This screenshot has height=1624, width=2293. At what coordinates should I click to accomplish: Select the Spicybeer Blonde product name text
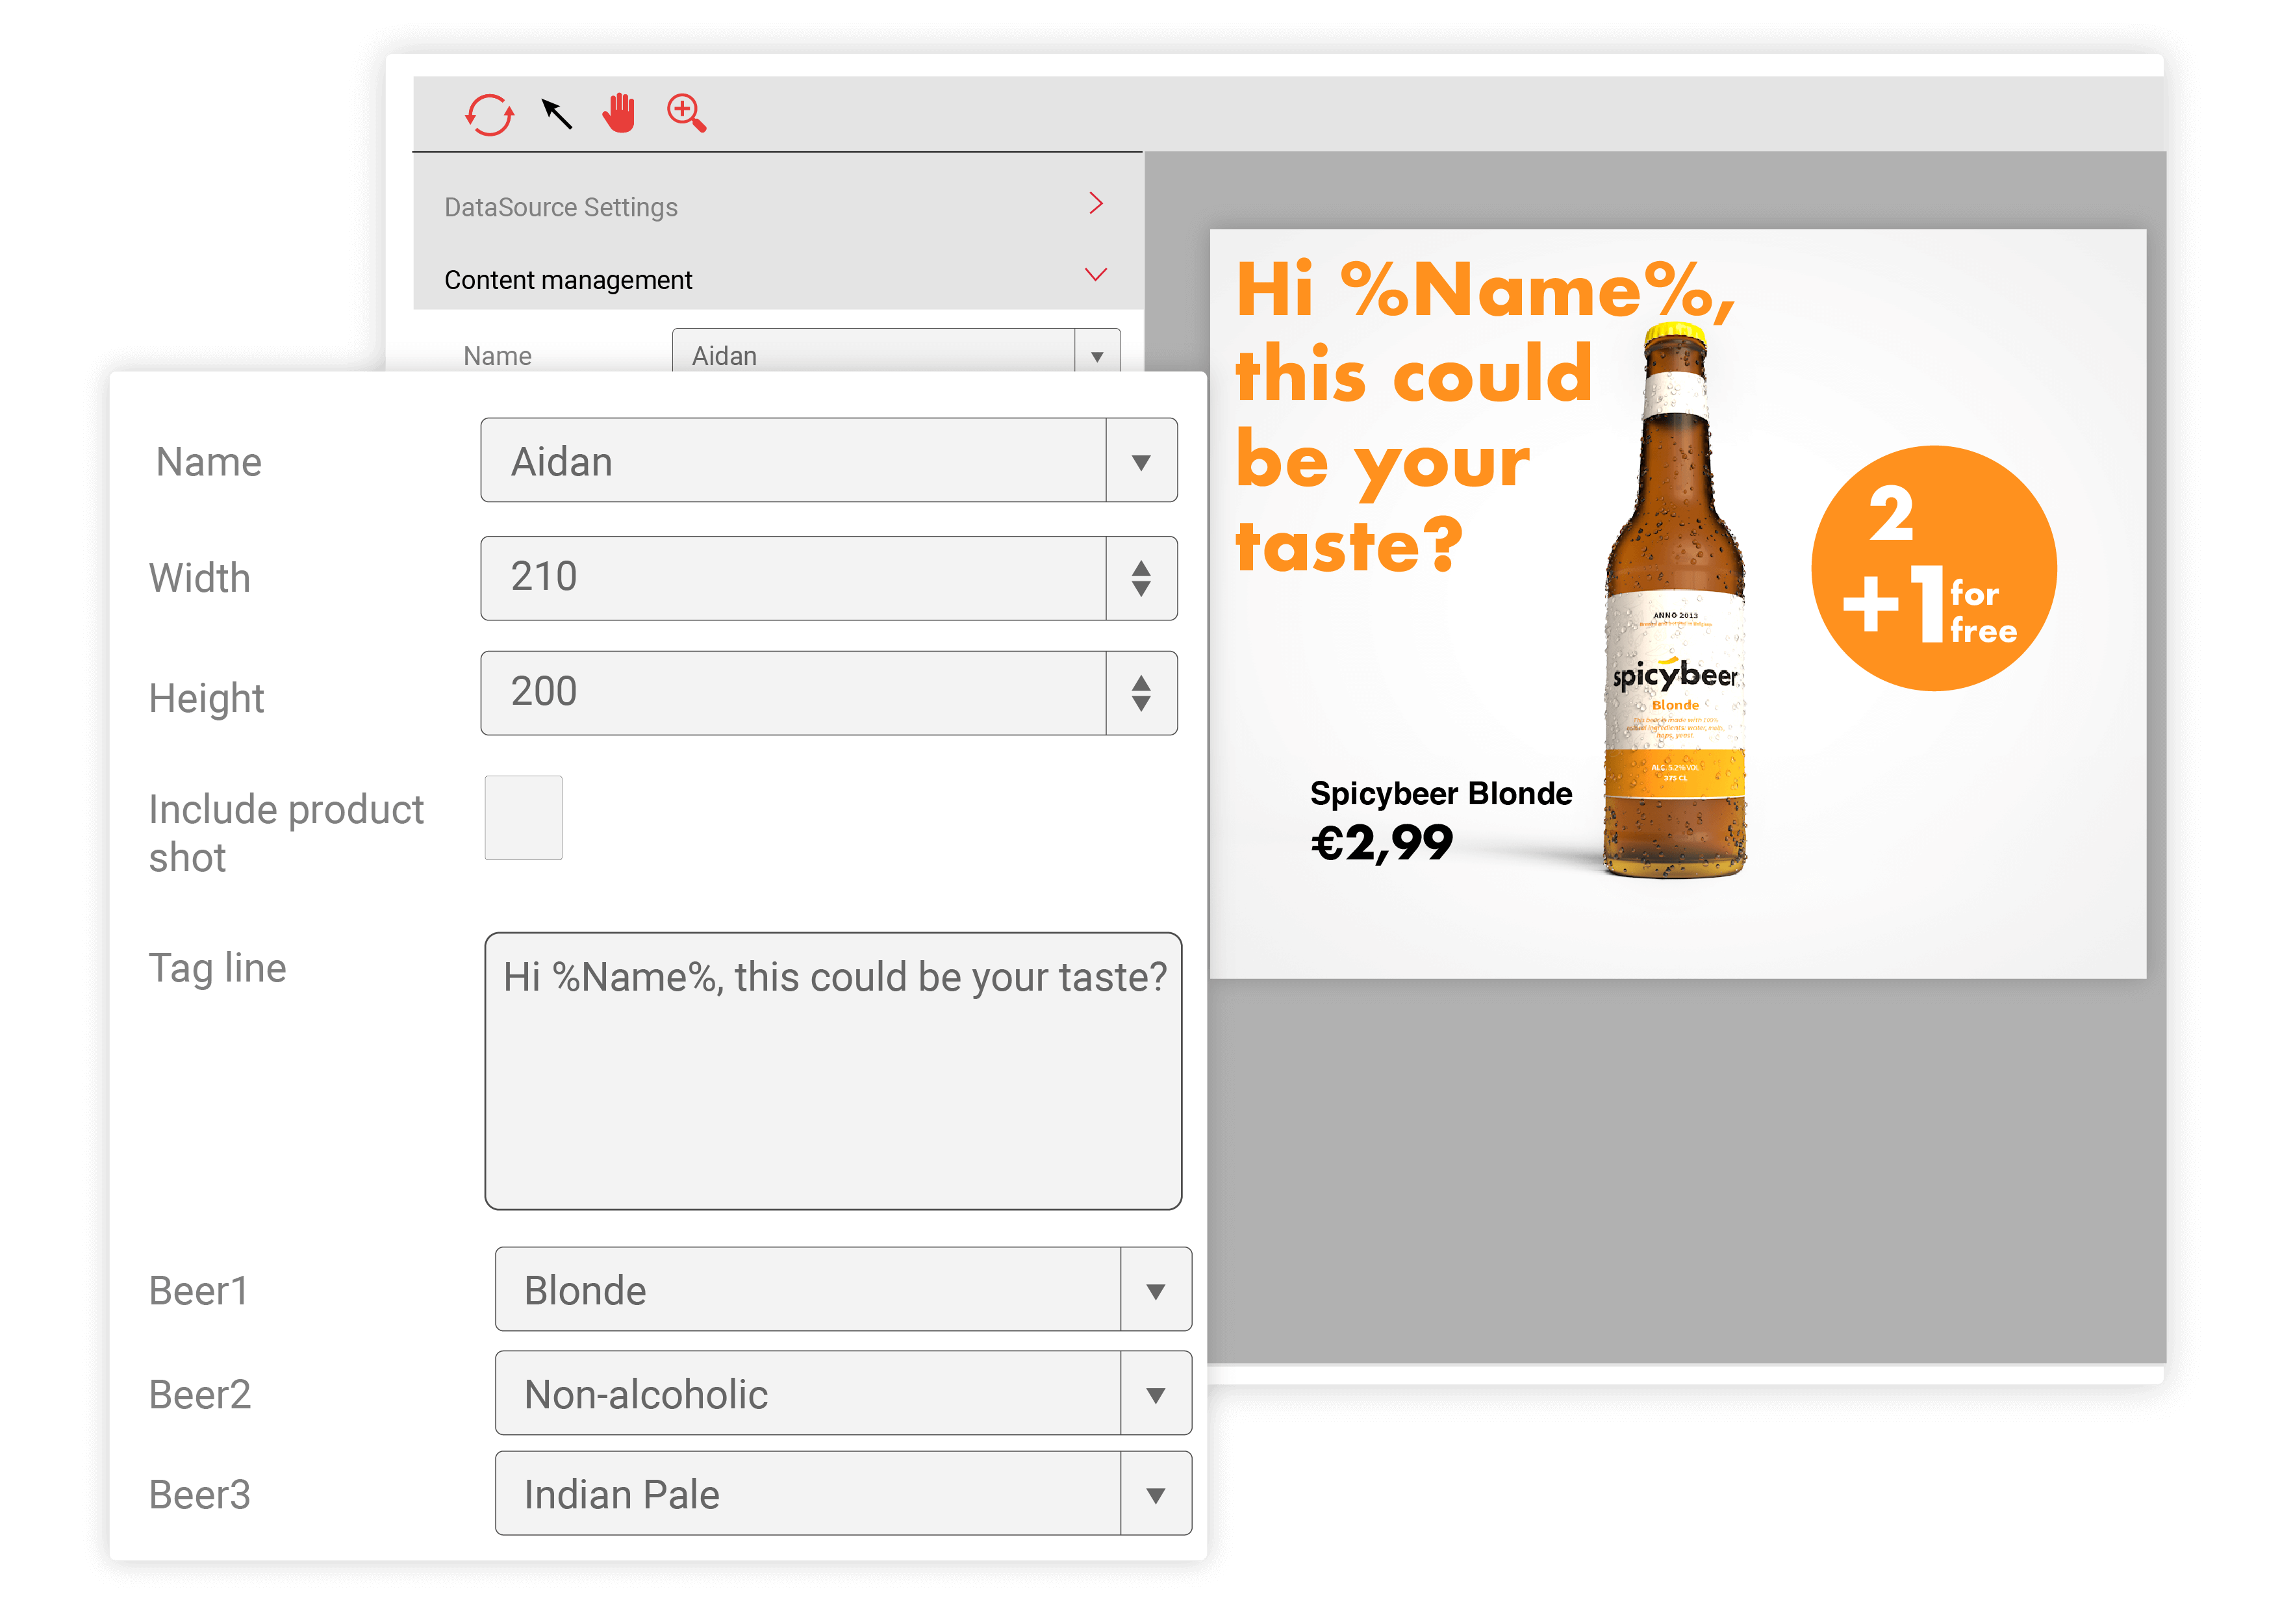pyautogui.click(x=1440, y=794)
